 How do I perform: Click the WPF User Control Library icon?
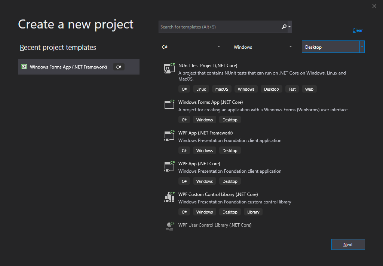coord(169,226)
